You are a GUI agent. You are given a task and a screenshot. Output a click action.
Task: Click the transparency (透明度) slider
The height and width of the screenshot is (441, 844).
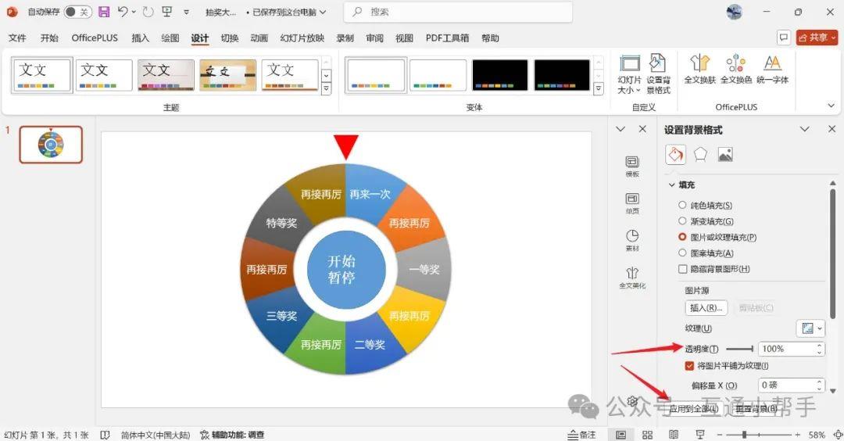coord(740,349)
